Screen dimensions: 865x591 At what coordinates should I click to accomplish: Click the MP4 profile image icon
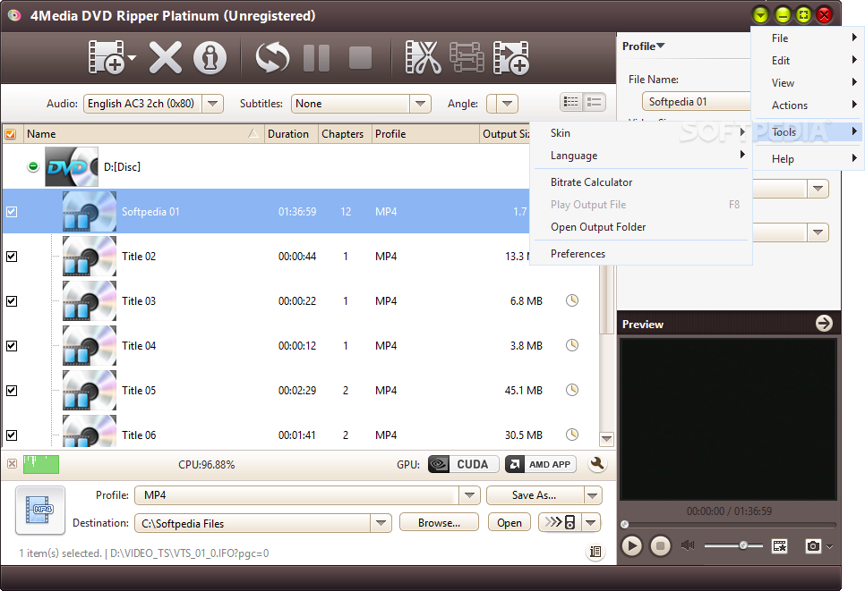click(40, 510)
